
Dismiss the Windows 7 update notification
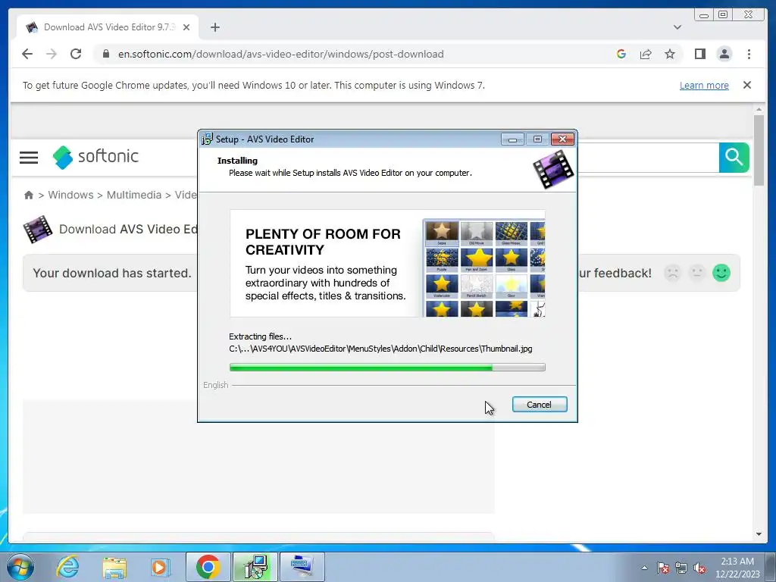click(747, 85)
